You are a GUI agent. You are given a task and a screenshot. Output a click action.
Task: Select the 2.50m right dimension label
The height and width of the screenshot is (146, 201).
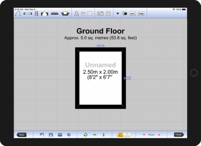127,78
